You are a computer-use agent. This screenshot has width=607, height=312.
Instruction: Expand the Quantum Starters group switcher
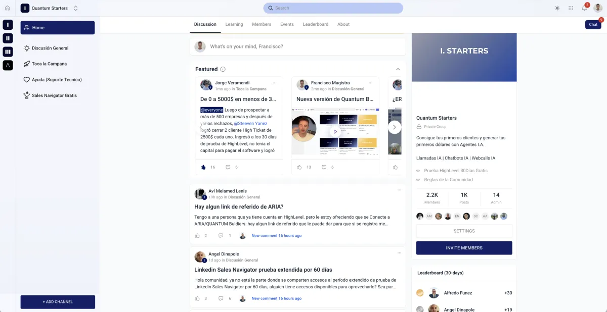click(x=76, y=8)
